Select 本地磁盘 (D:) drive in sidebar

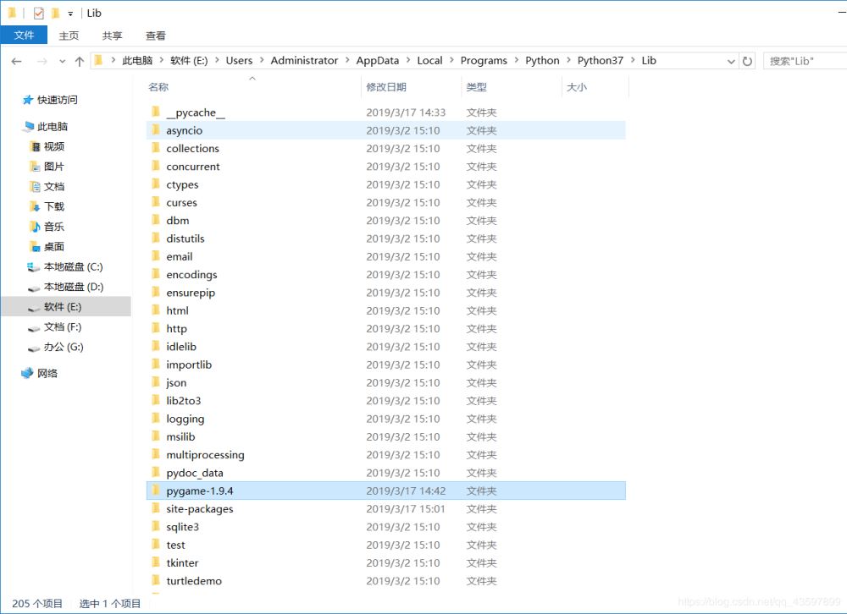click(65, 287)
